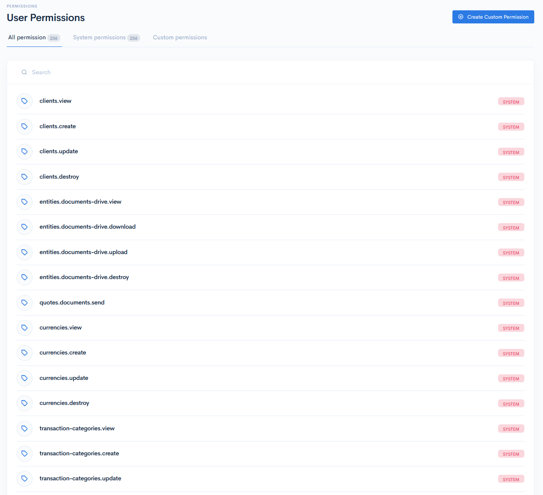
Task: Click the SYSTEM badge beside clients.view
Action: 511,101
